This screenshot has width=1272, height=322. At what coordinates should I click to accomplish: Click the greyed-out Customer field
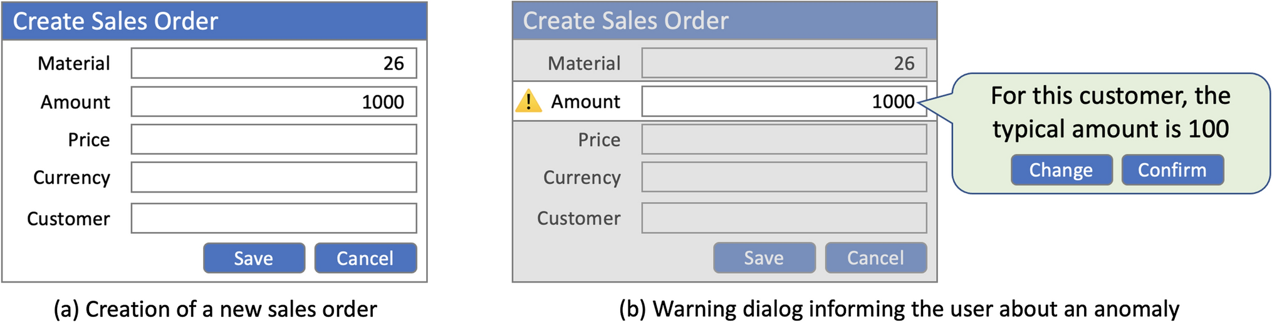[x=783, y=218]
